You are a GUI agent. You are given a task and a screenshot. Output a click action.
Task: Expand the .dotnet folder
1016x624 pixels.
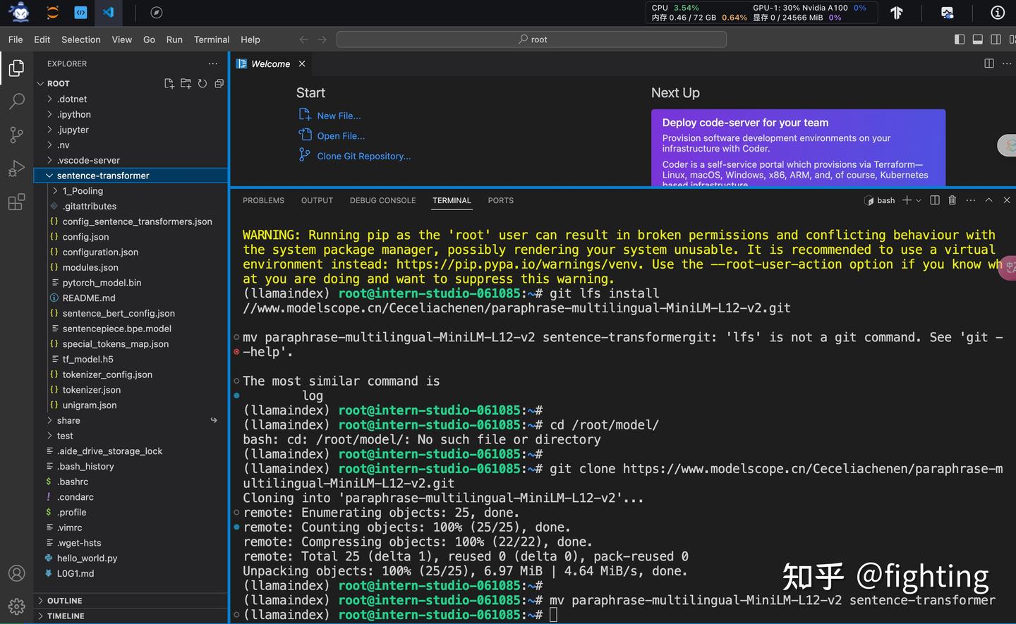(131, 99)
